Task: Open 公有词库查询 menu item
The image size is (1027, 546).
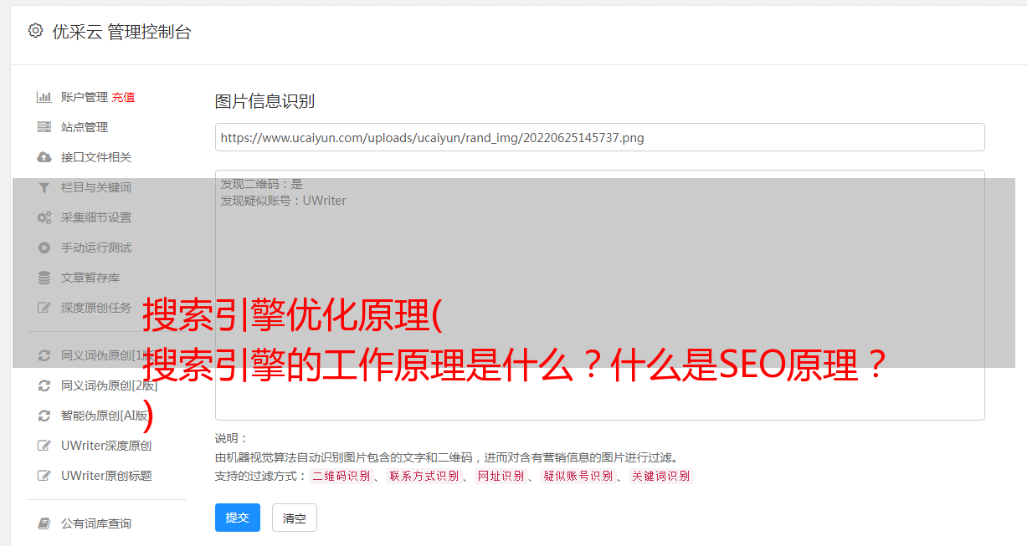Action: 96,523
